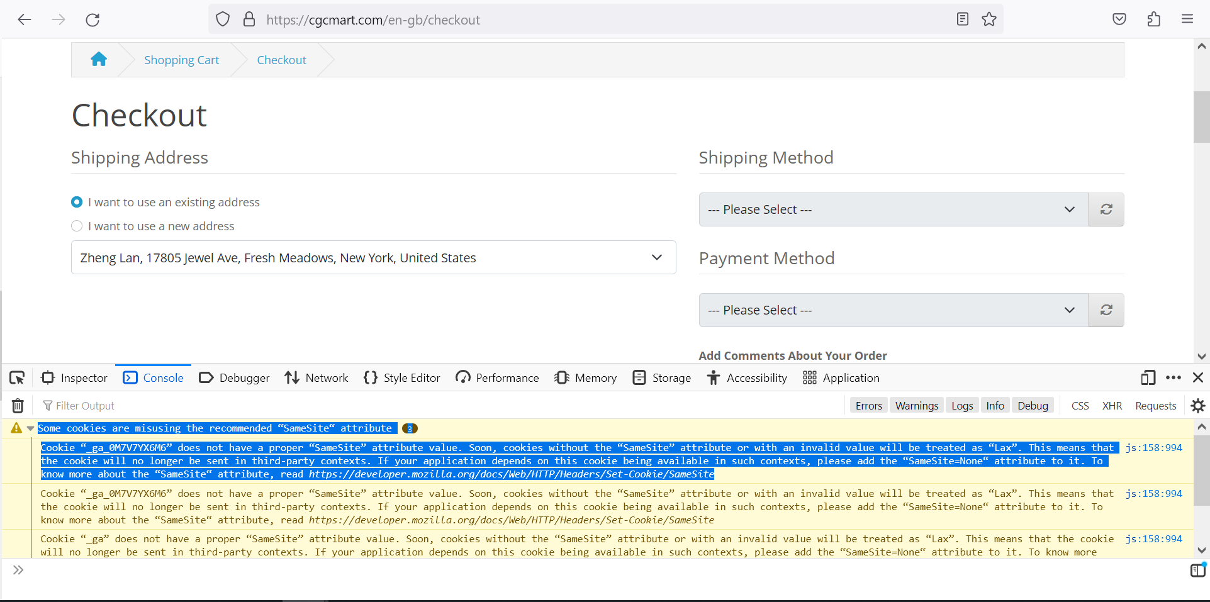Switch to the Network tab

(316, 377)
